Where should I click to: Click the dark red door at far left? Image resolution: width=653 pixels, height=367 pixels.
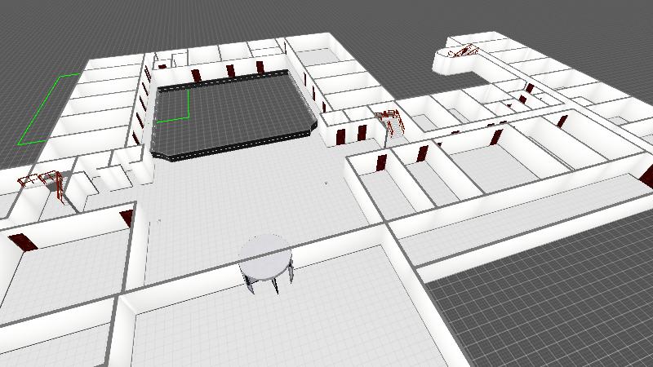[x=23, y=241]
